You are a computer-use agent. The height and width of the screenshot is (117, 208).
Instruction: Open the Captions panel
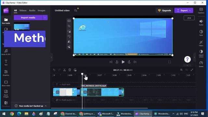[201, 11]
